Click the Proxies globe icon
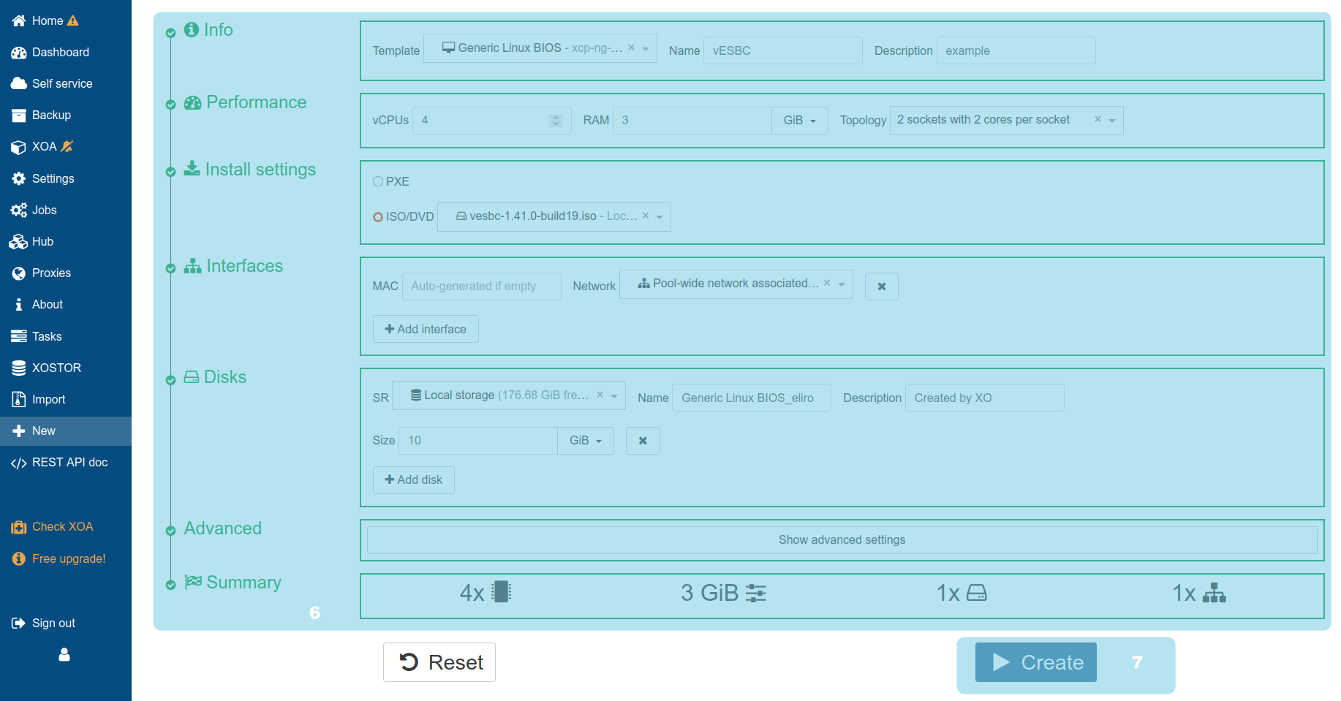The height and width of the screenshot is (701, 1341). pos(19,273)
